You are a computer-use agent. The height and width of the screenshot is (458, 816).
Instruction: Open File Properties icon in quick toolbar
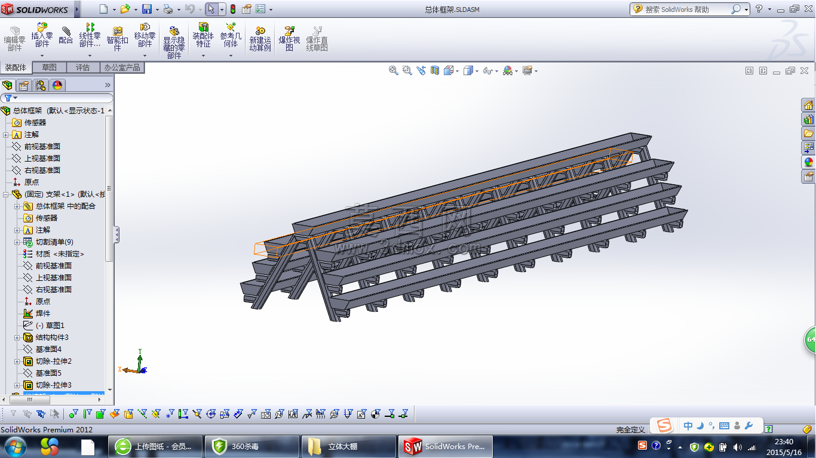[246, 9]
